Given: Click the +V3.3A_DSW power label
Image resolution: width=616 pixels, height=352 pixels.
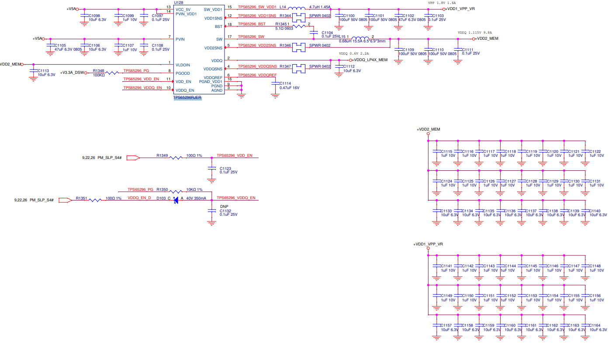Looking at the screenshot, I should coord(72,72).
